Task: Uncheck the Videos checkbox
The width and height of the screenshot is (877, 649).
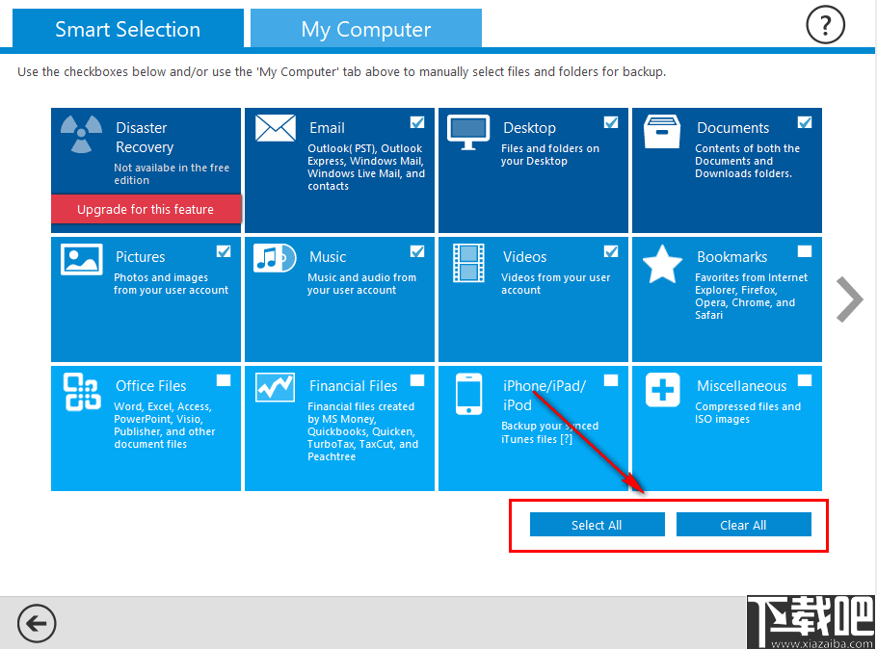Action: [611, 251]
